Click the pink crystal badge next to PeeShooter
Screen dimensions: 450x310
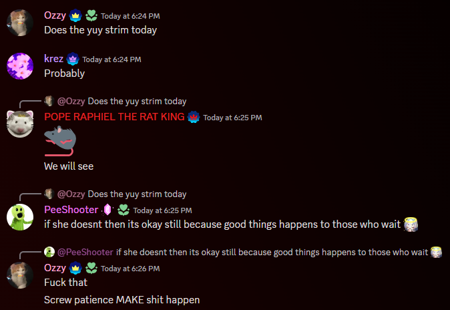coord(107,210)
